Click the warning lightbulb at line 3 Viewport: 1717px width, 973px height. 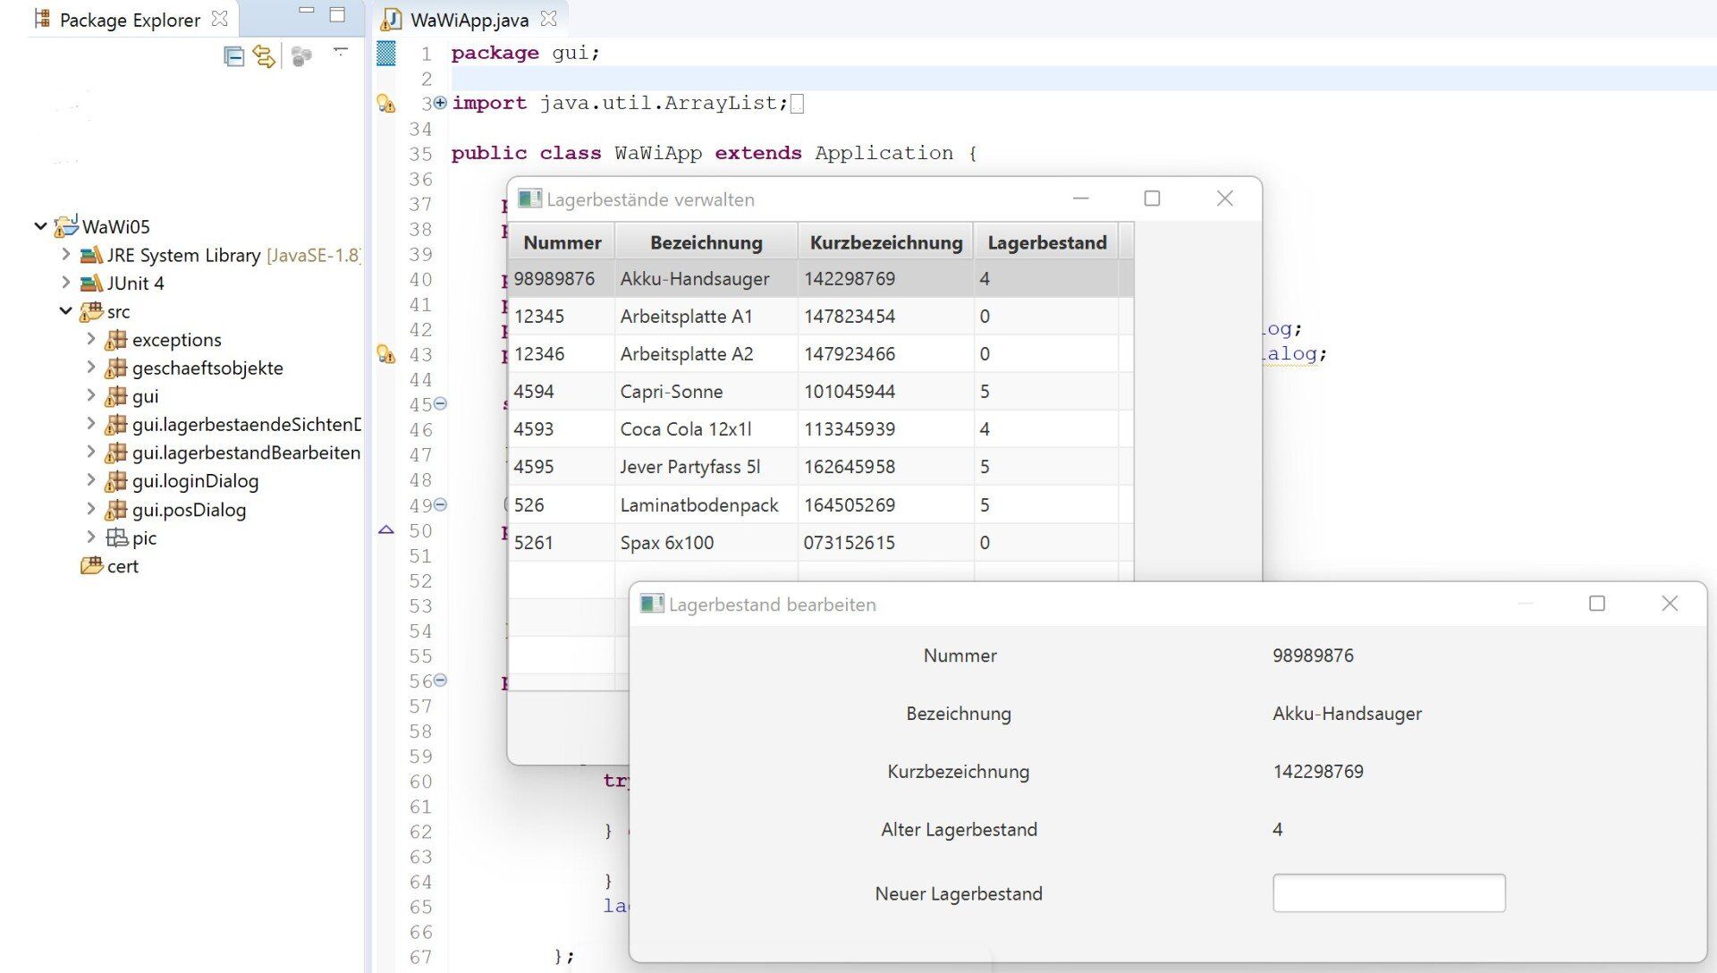385,104
